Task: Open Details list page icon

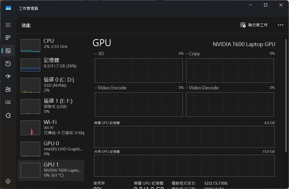Action: [x=8, y=103]
